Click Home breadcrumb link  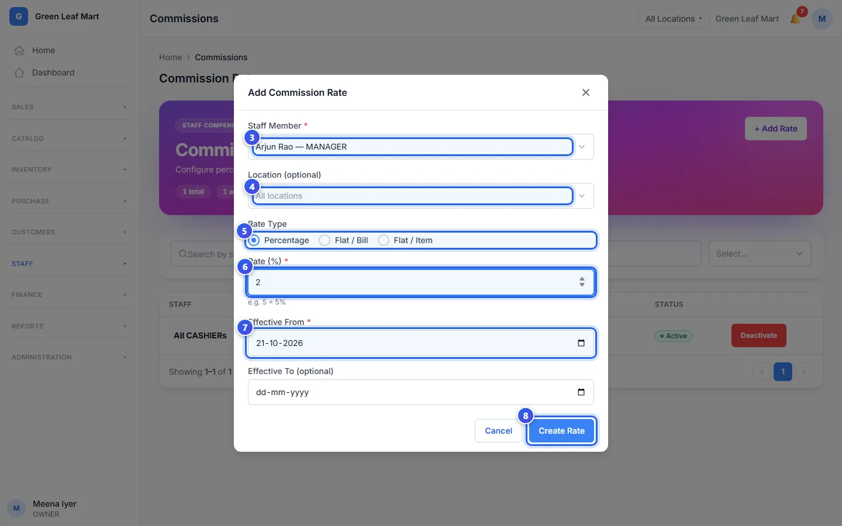click(x=170, y=57)
